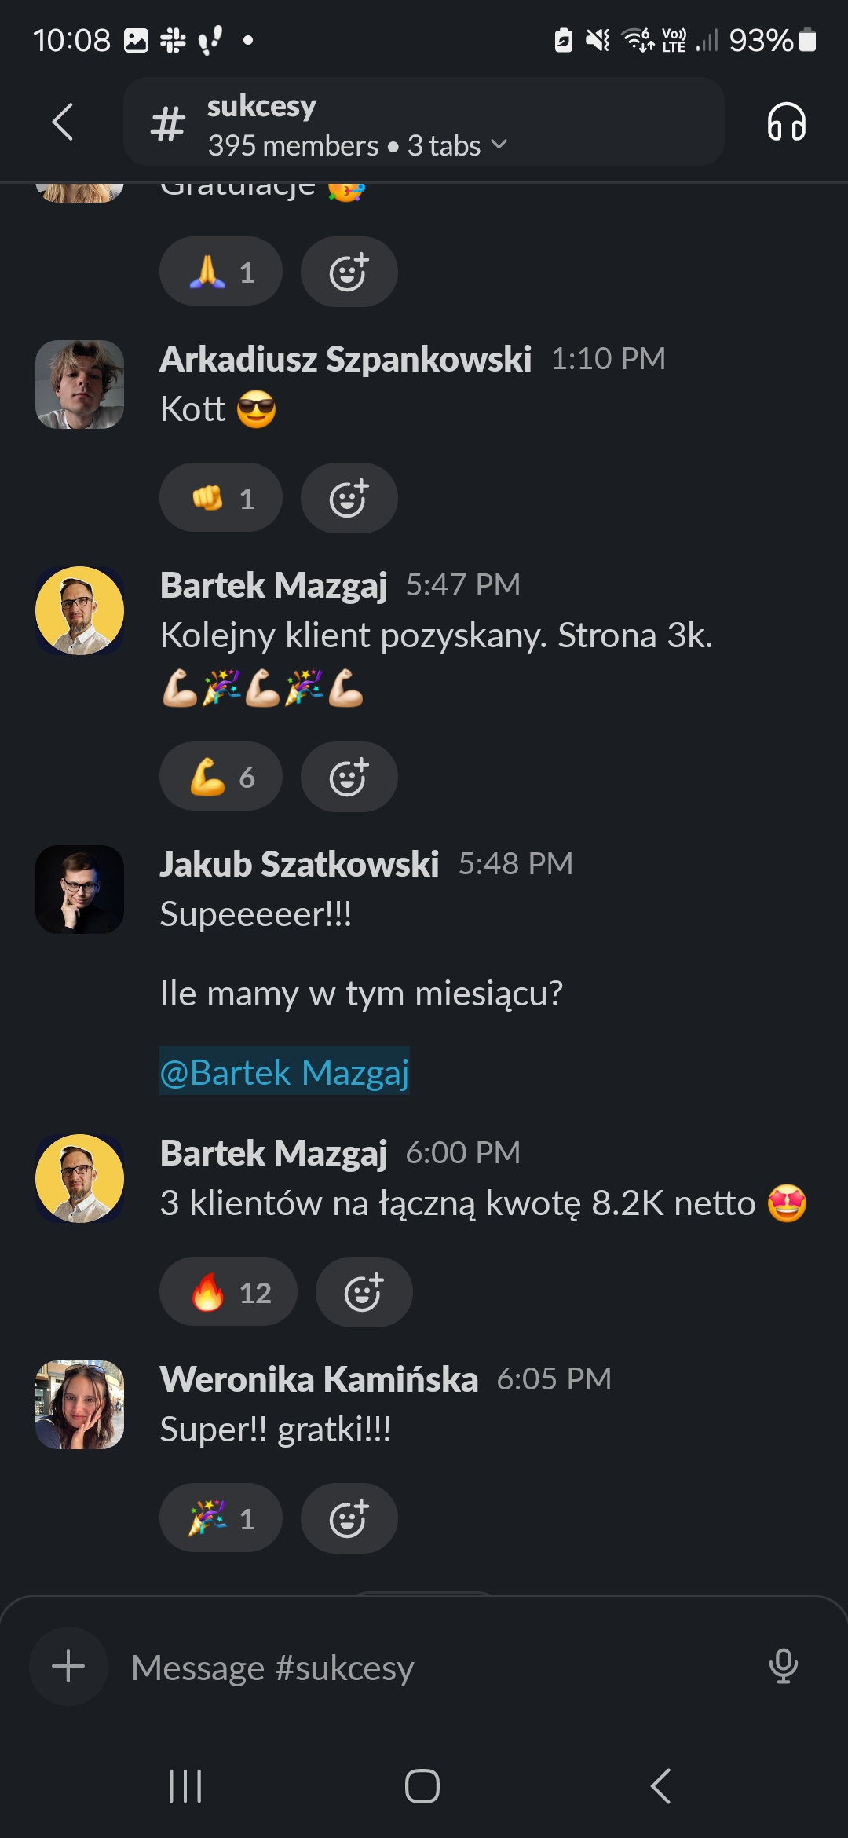This screenshot has width=848, height=1838.
Task: Toggle the praying hands reaction
Action: click(x=221, y=272)
